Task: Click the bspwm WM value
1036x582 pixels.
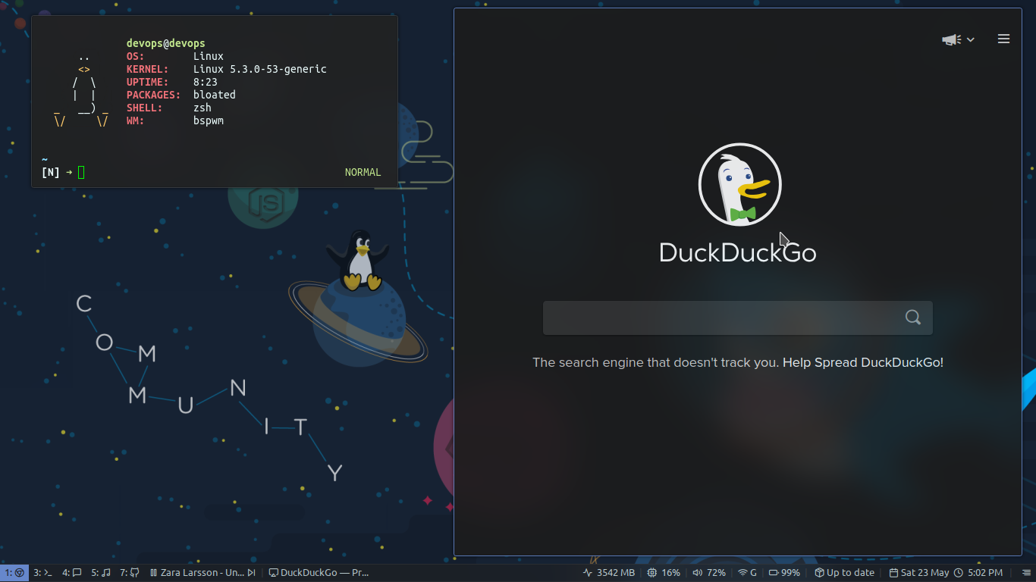Action: tap(208, 120)
